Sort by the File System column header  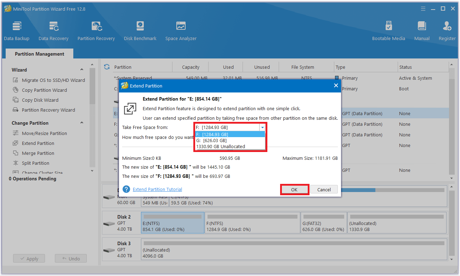click(307, 67)
